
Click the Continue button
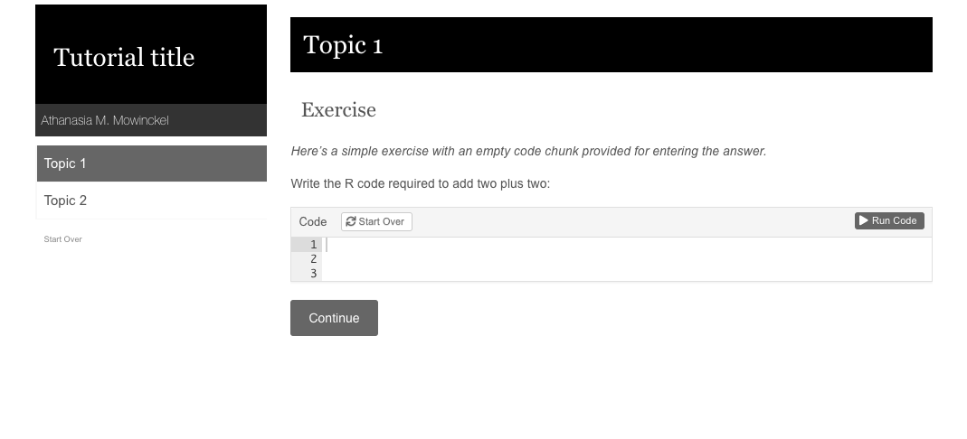[x=335, y=318]
